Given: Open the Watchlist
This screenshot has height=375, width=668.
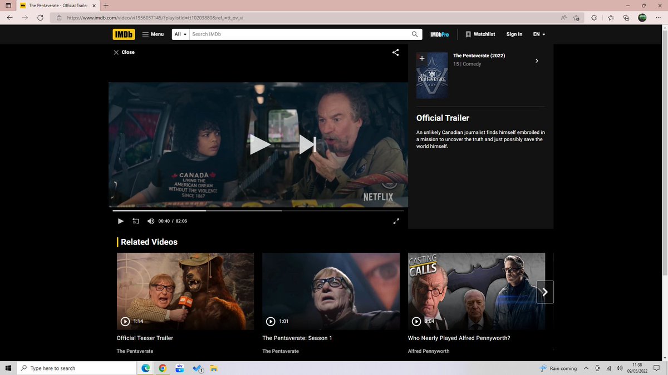Looking at the screenshot, I should pos(480,34).
